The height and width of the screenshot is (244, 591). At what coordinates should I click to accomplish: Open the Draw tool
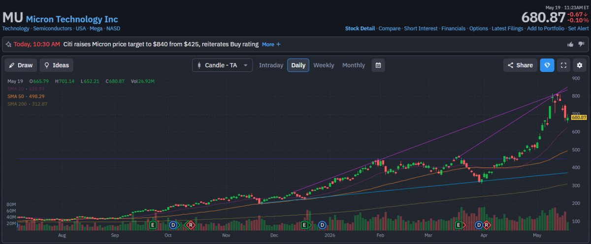[x=21, y=65]
